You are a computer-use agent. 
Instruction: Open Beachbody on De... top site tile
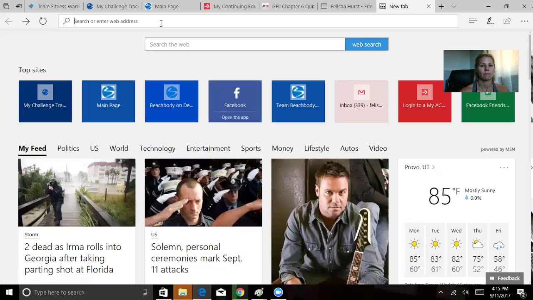172,101
